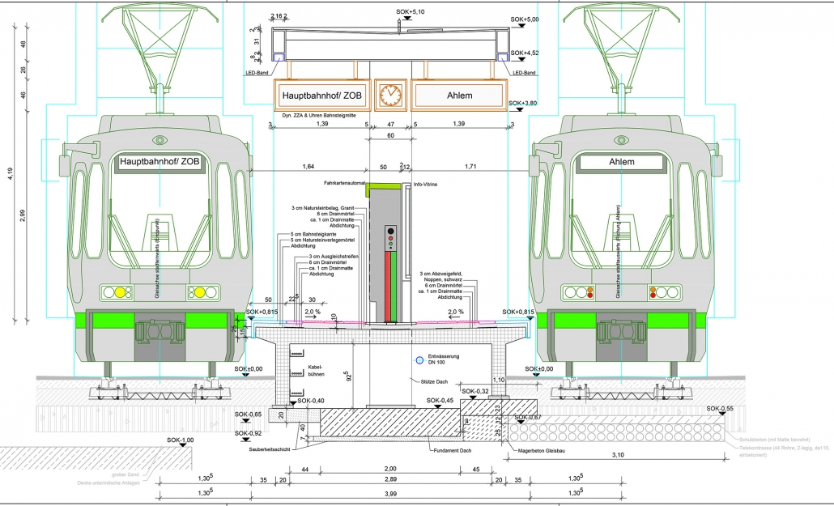Click the overhead Hauptbahnhof/ ZOB platform sign
Screen dimensions: 834x506
click(324, 96)
